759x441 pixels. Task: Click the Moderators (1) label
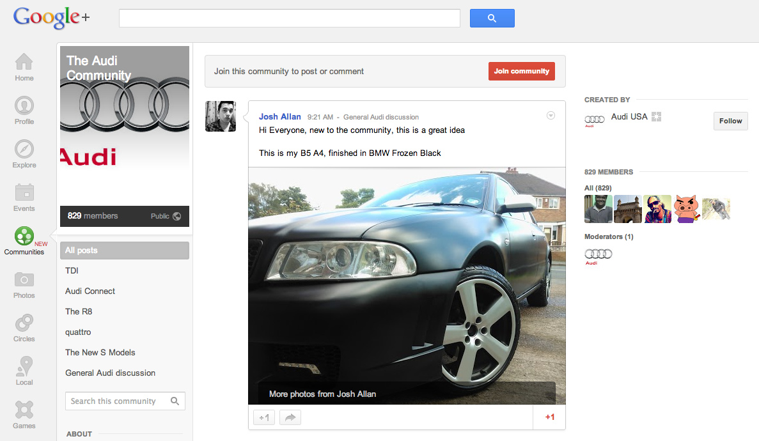pos(609,236)
